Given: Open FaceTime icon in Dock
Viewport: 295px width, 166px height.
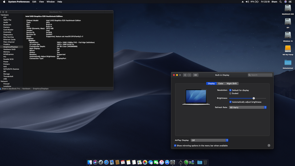Looking at the screenshot, I should (x=156, y=162).
